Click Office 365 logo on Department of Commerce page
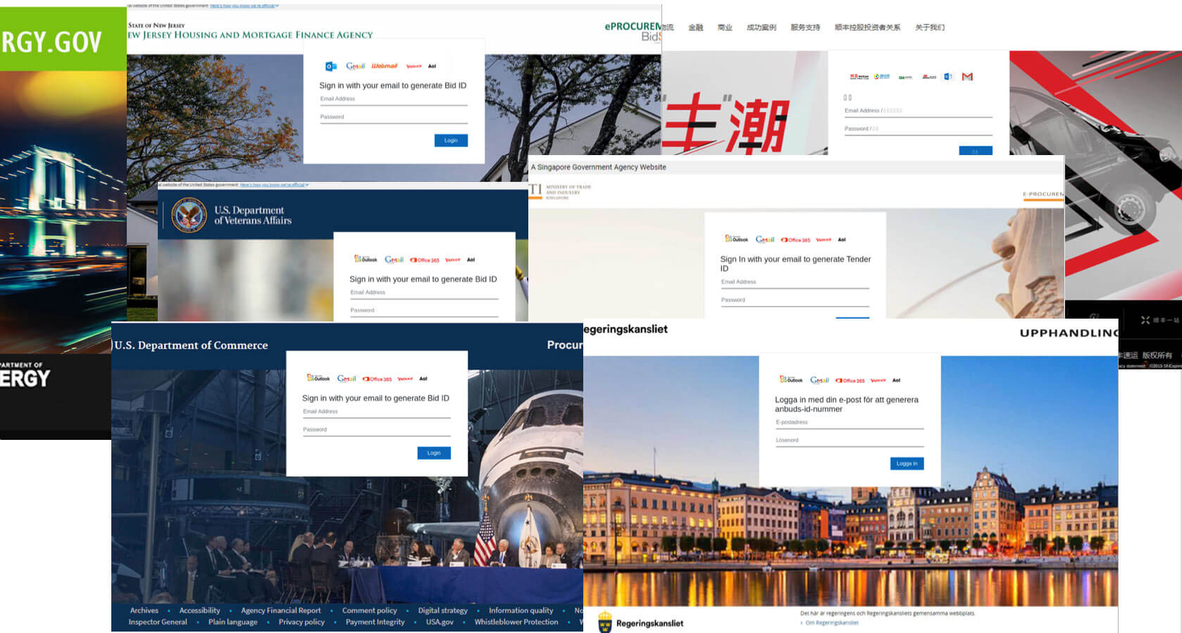The image size is (1182, 633). (377, 379)
